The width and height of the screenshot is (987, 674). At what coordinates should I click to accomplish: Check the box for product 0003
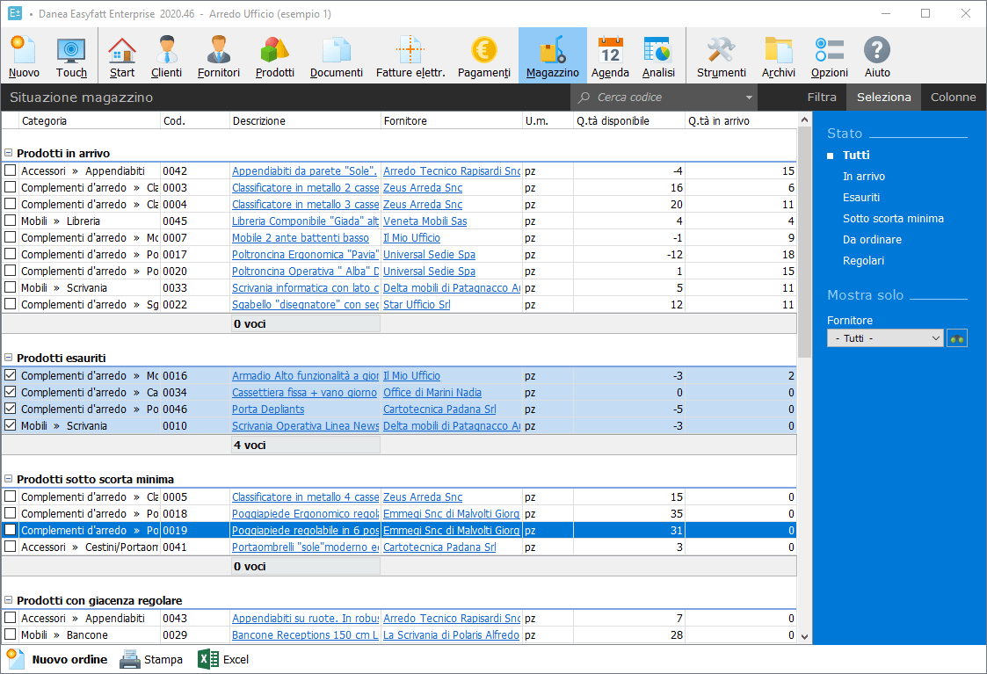click(x=10, y=187)
